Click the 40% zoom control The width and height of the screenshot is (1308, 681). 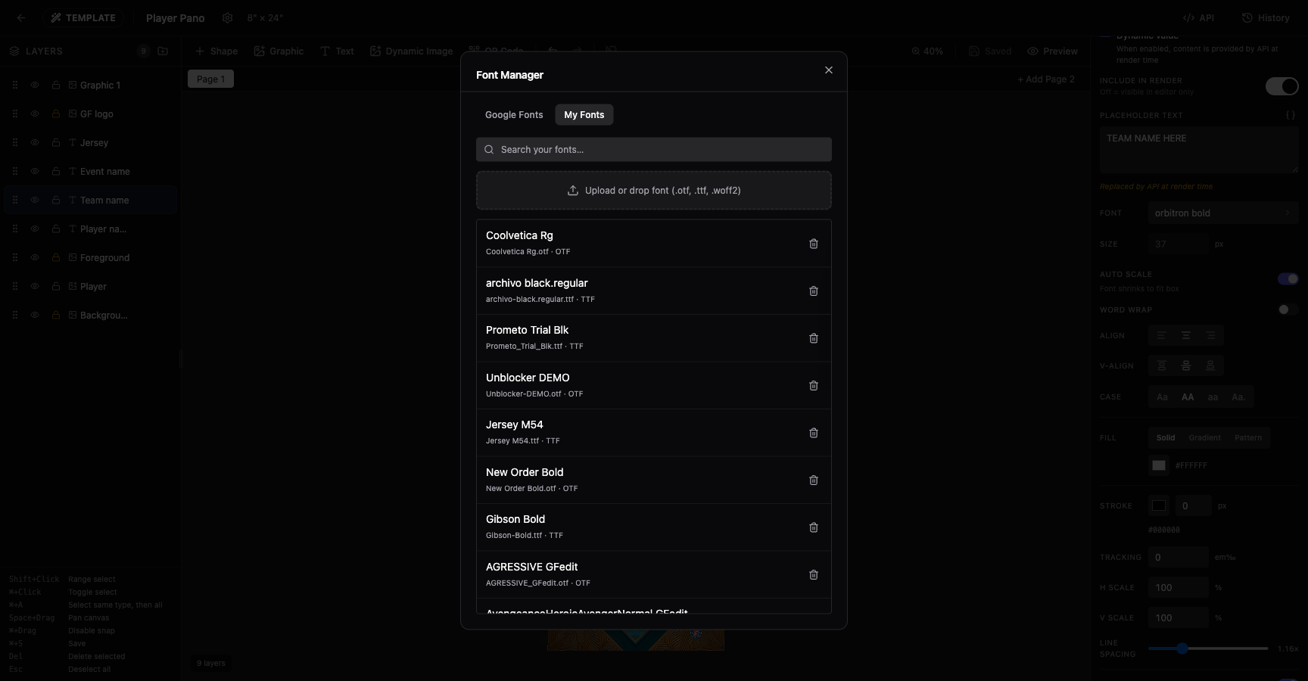927,51
